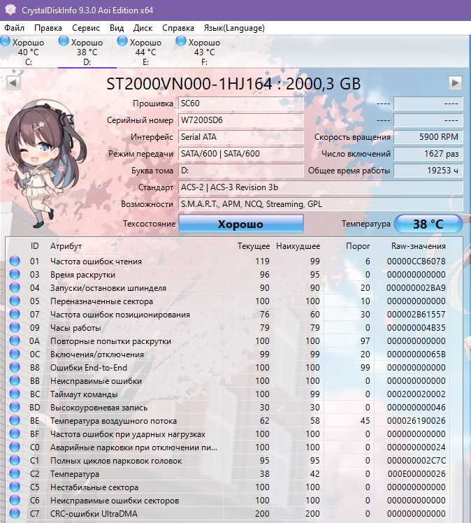Click status icon for BB Неисправимые ошибки
The image size is (471, 523).
[15, 380]
